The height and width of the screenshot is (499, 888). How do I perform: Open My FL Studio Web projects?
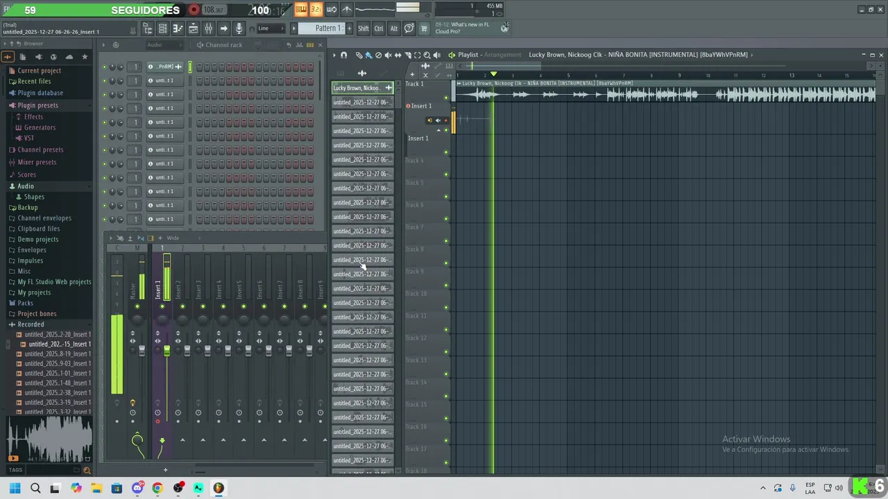point(54,282)
